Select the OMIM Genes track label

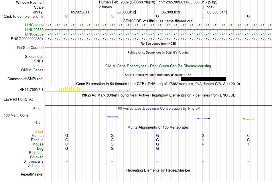(32, 70)
